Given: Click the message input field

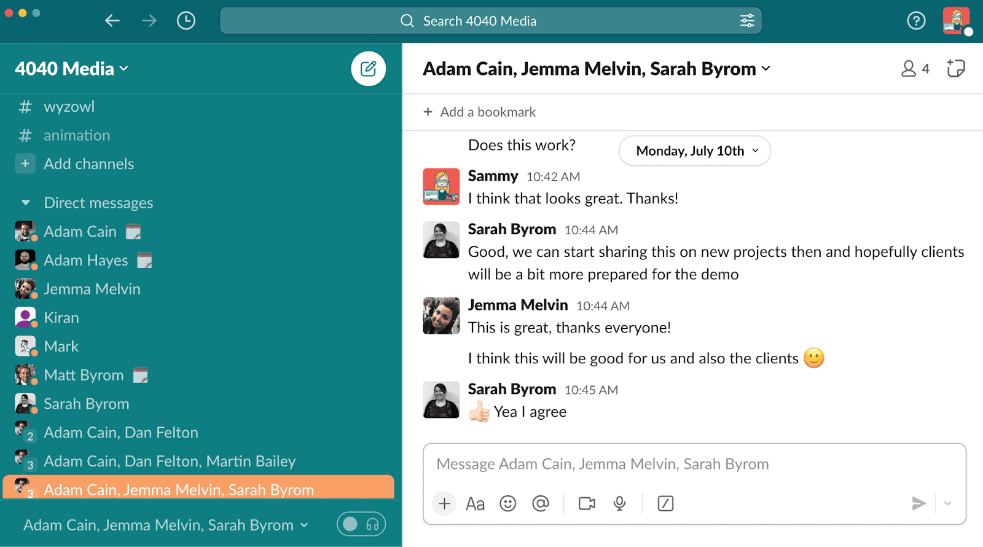Looking at the screenshot, I should [694, 464].
